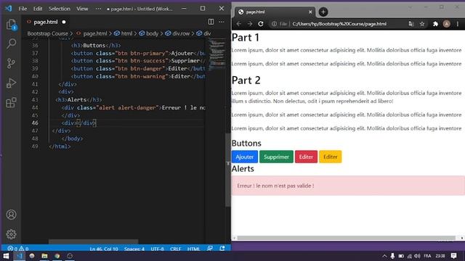465x261 pixels.
Task: Open the Explorer view in VS Code
Action: [12, 25]
